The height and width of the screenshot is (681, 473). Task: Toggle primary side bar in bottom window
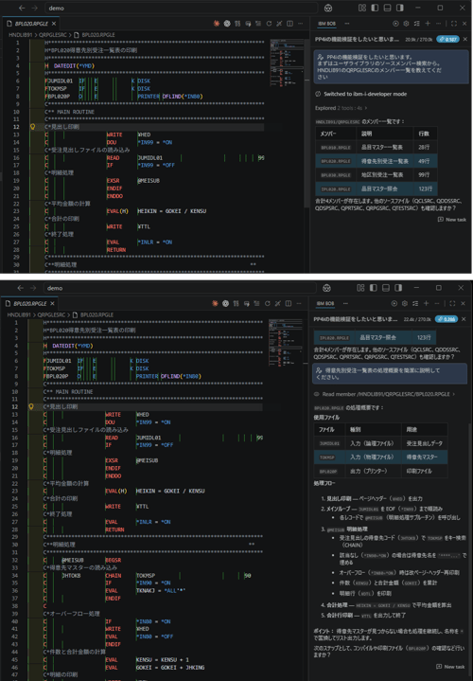click(x=373, y=288)
